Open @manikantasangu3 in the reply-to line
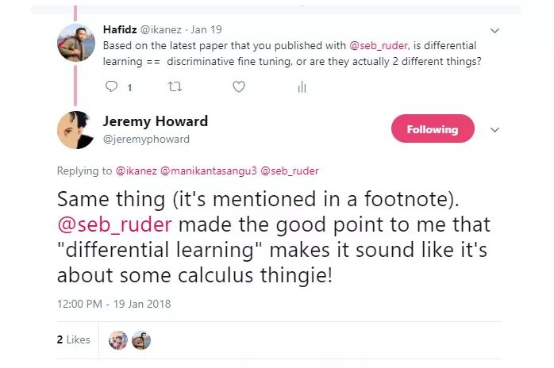The width and height of the screenshot is (554, 368). (x=209, y=171)
